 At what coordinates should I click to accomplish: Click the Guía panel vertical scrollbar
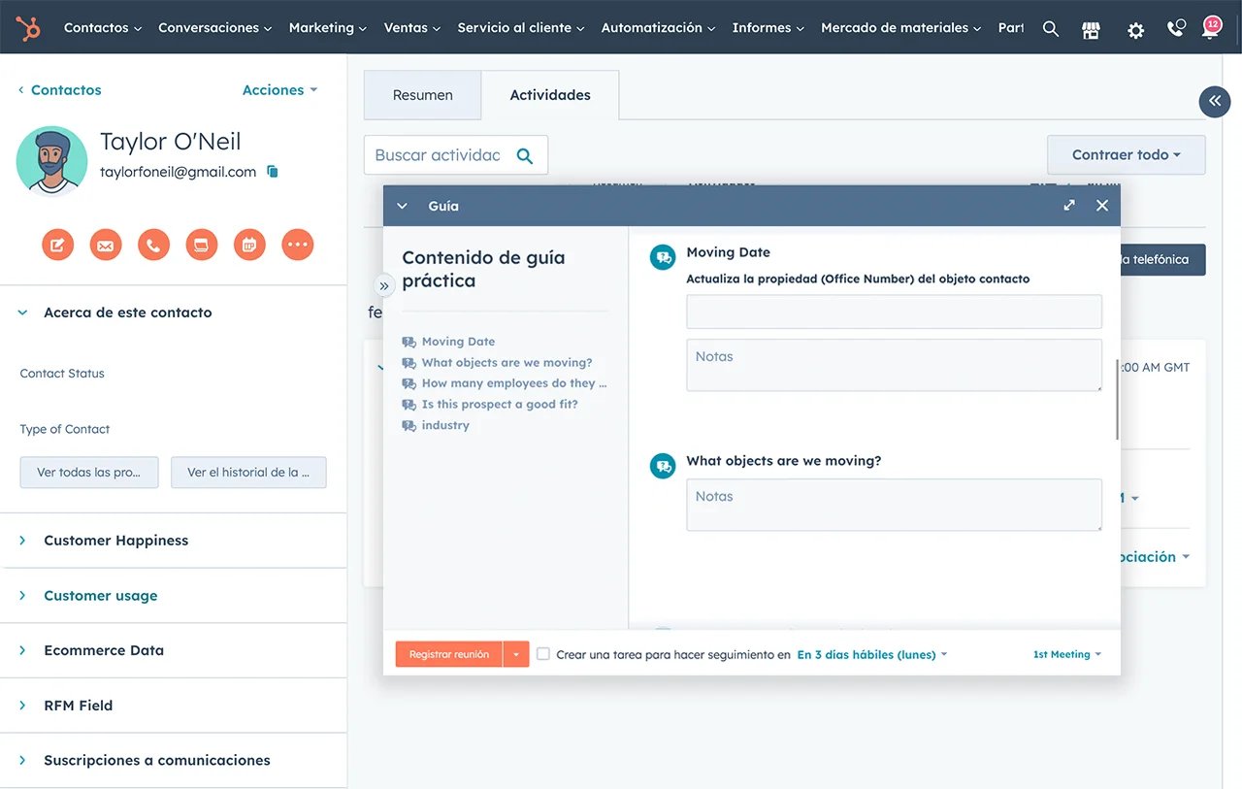[x=1117, y=400]
